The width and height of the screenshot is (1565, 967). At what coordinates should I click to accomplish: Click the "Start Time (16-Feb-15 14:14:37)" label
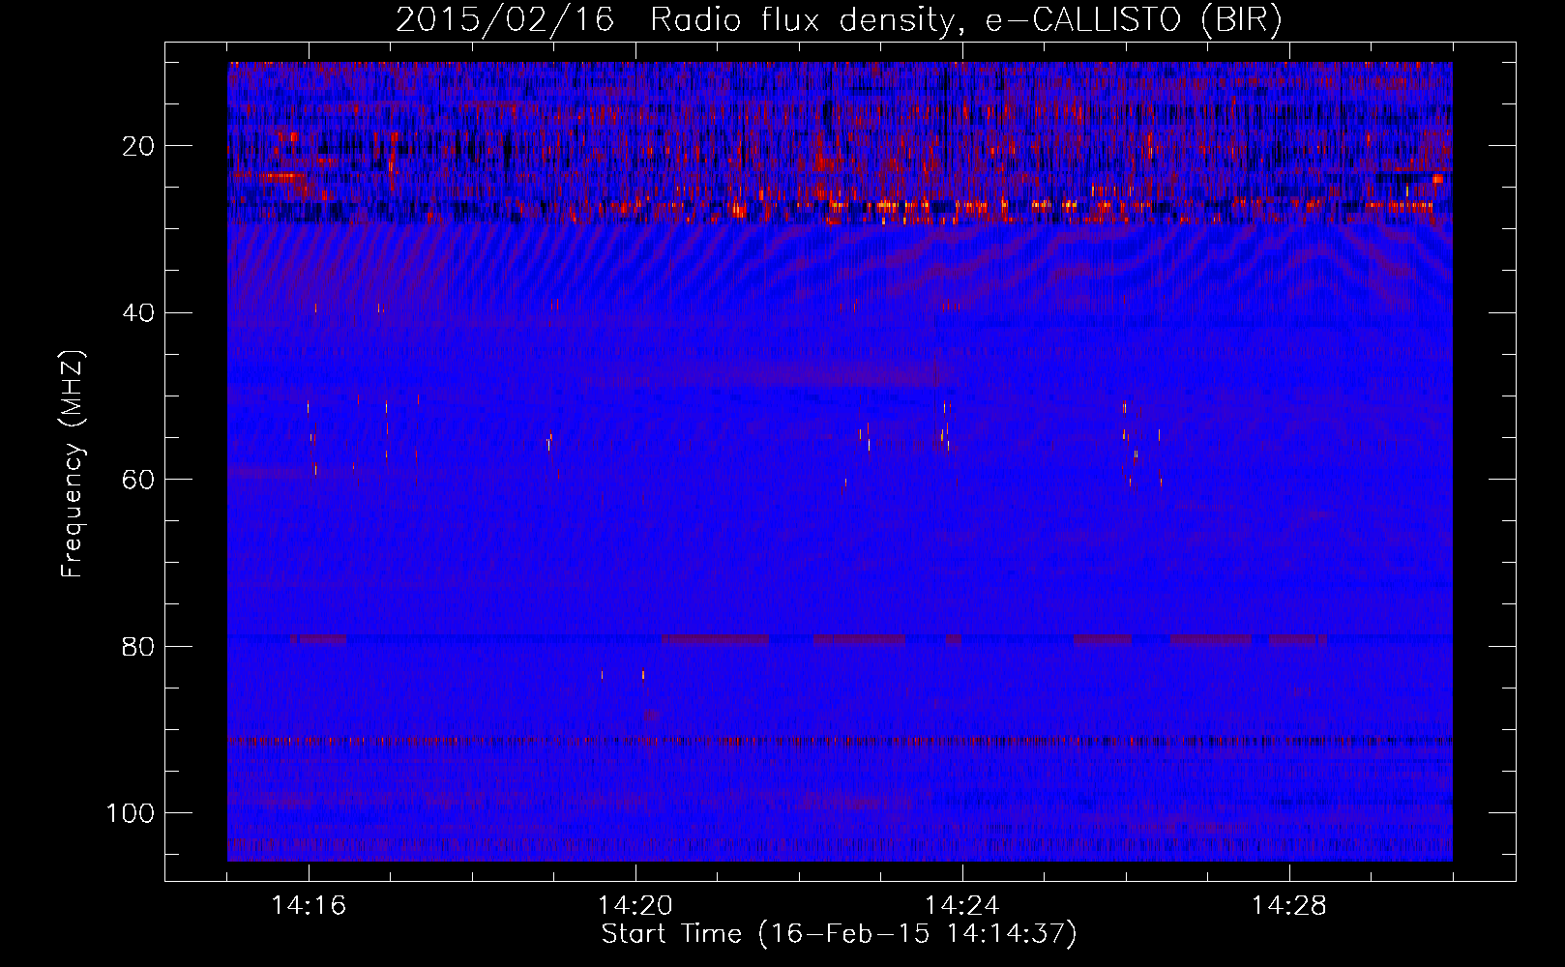(839, 934)
